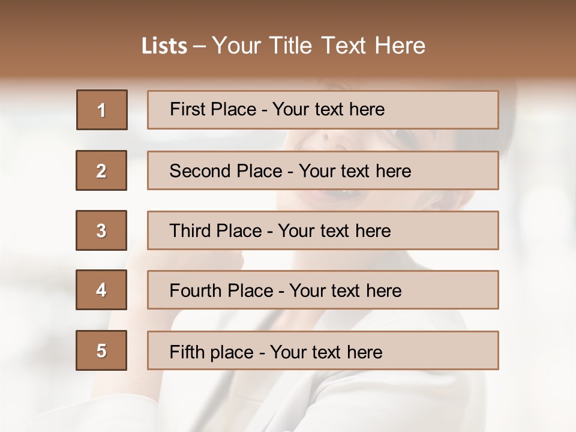This screenshot has width=576, height=432.
Task: Click the slide title text
Action: (284, 46)
